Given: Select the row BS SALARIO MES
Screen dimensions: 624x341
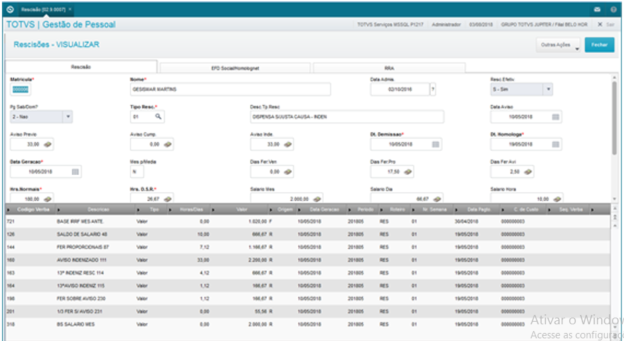Looking at the screenshot, I should pyautogui.click(x=308, y=324).
